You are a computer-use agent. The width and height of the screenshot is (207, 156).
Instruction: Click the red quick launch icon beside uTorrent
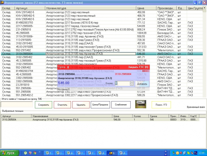[30, 153]
